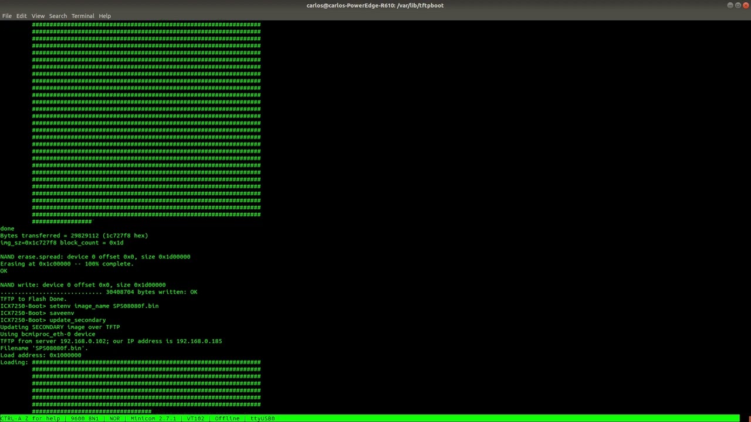Click 'CTRL-A Z for help' in status bar
This screenshot has height=422, width=751.
[31, 418]
